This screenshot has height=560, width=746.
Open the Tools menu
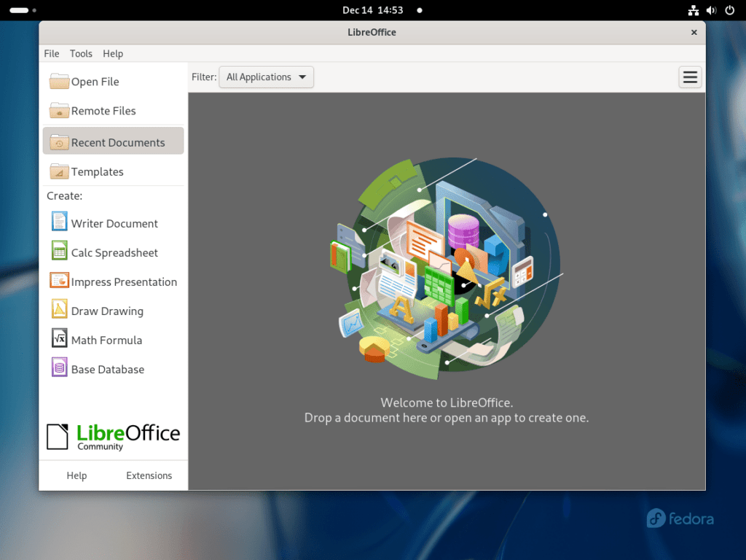(x=81, y=53)
